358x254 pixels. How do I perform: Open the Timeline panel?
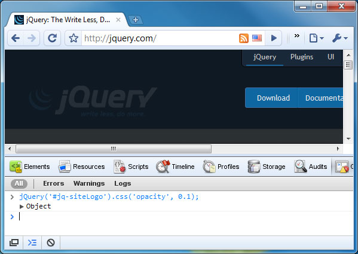[175, 167]
